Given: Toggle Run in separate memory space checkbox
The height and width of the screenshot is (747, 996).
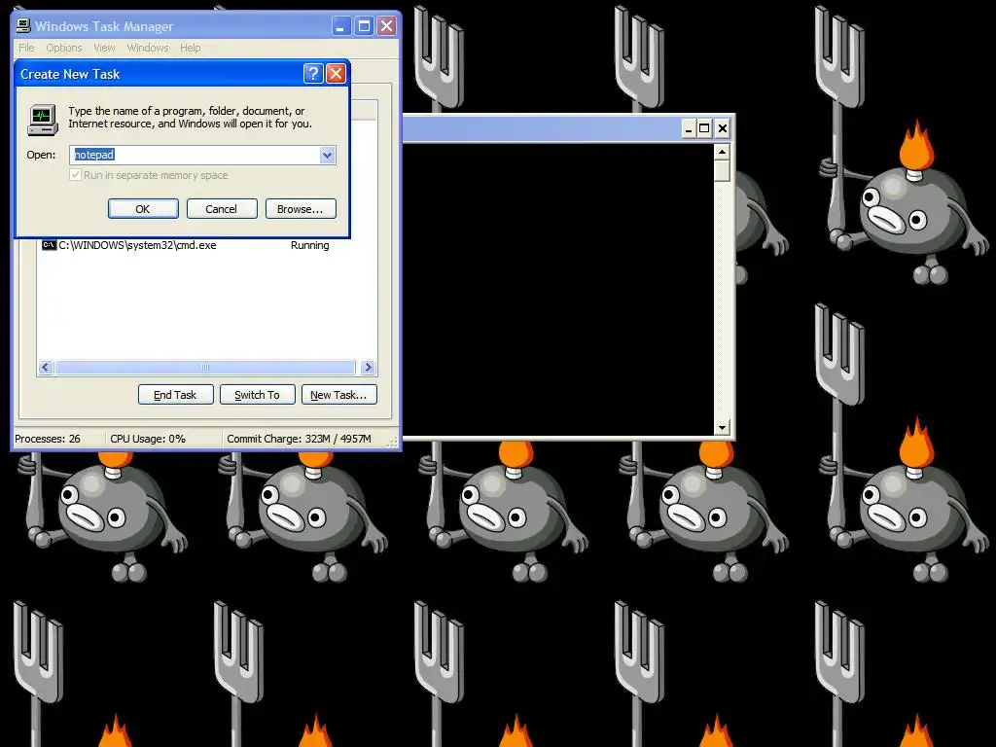Looking at the screenshot, I should [x=75, y=175].
